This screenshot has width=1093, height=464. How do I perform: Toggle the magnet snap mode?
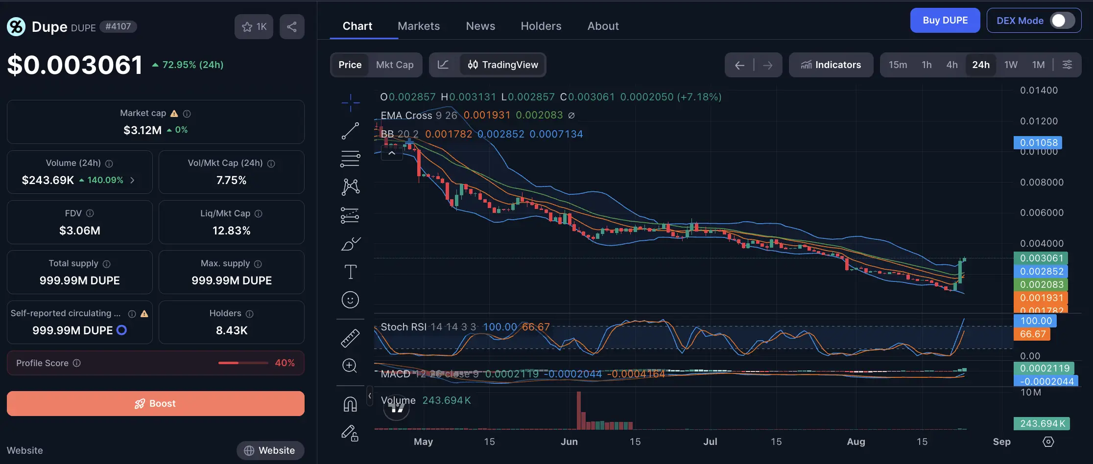350,404
